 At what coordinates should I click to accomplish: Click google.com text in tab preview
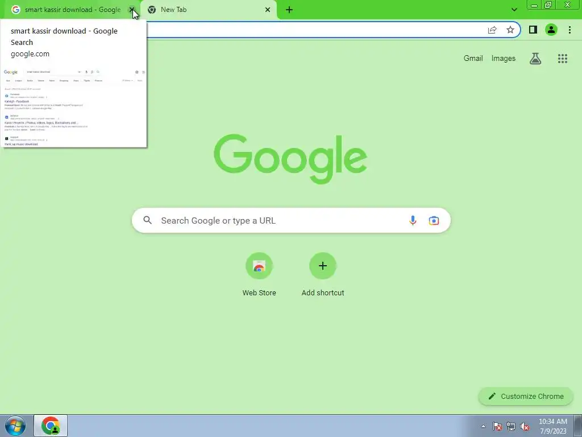coord(30,54)
